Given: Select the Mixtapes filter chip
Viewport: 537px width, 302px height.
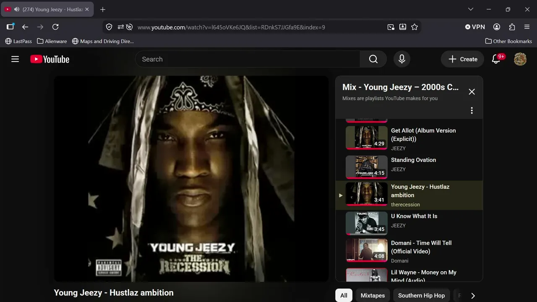Looking at the screenshot, I should pyautogui.click(x=373, y=295).
